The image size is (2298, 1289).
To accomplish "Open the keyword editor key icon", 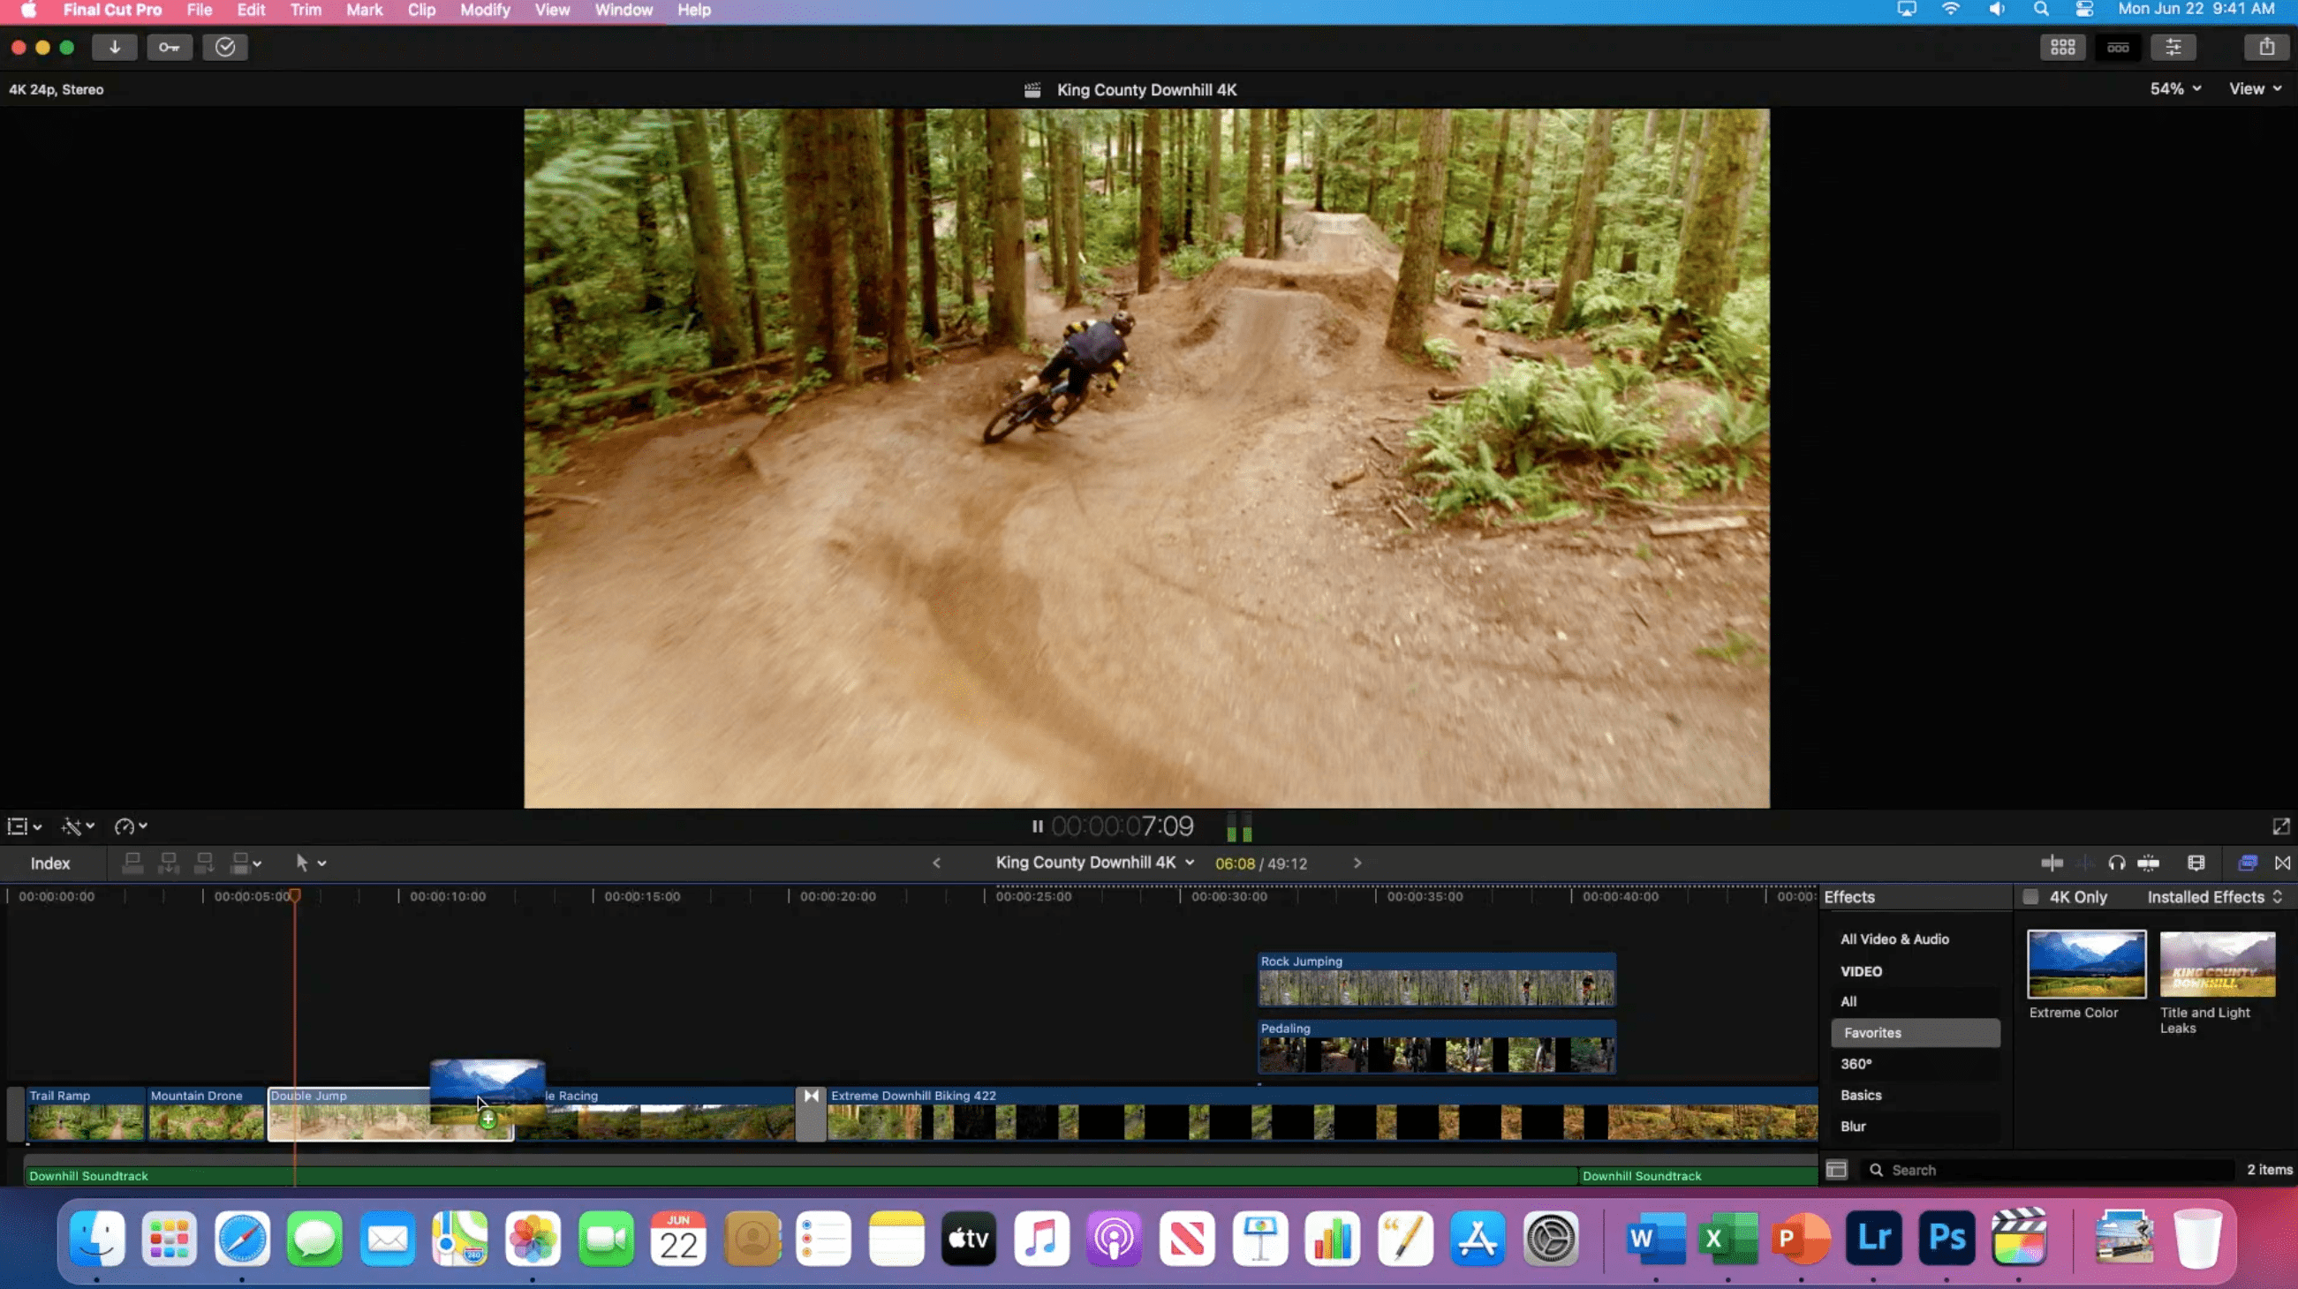I will [x=169, y=48].
